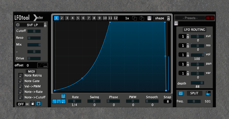This screenshot has height=119, width=229.
Task: Step the vol LFO number selector
Action: click(188, 55)
